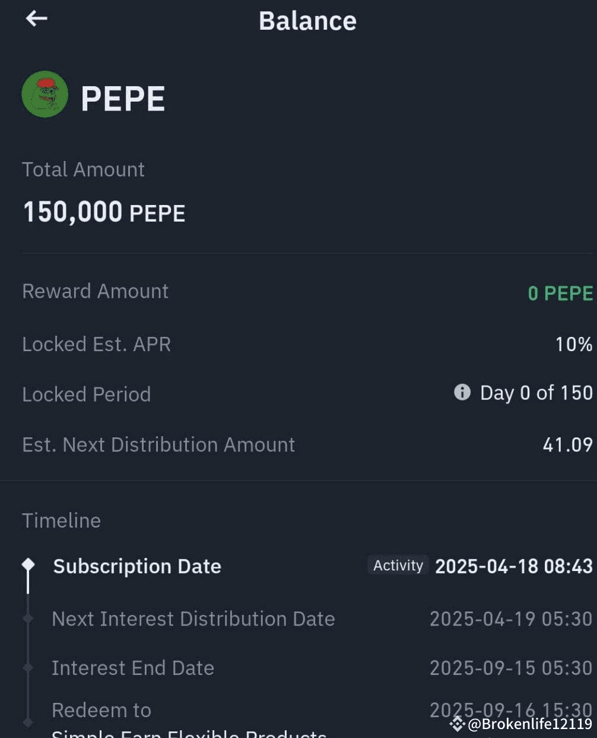Open the Locked Period info icon
The width and height of the screenshot is (597, 738).
pyautogui.click(x=462, y=392)
